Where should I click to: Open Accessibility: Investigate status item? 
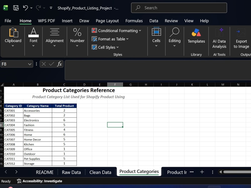point(40,181)
